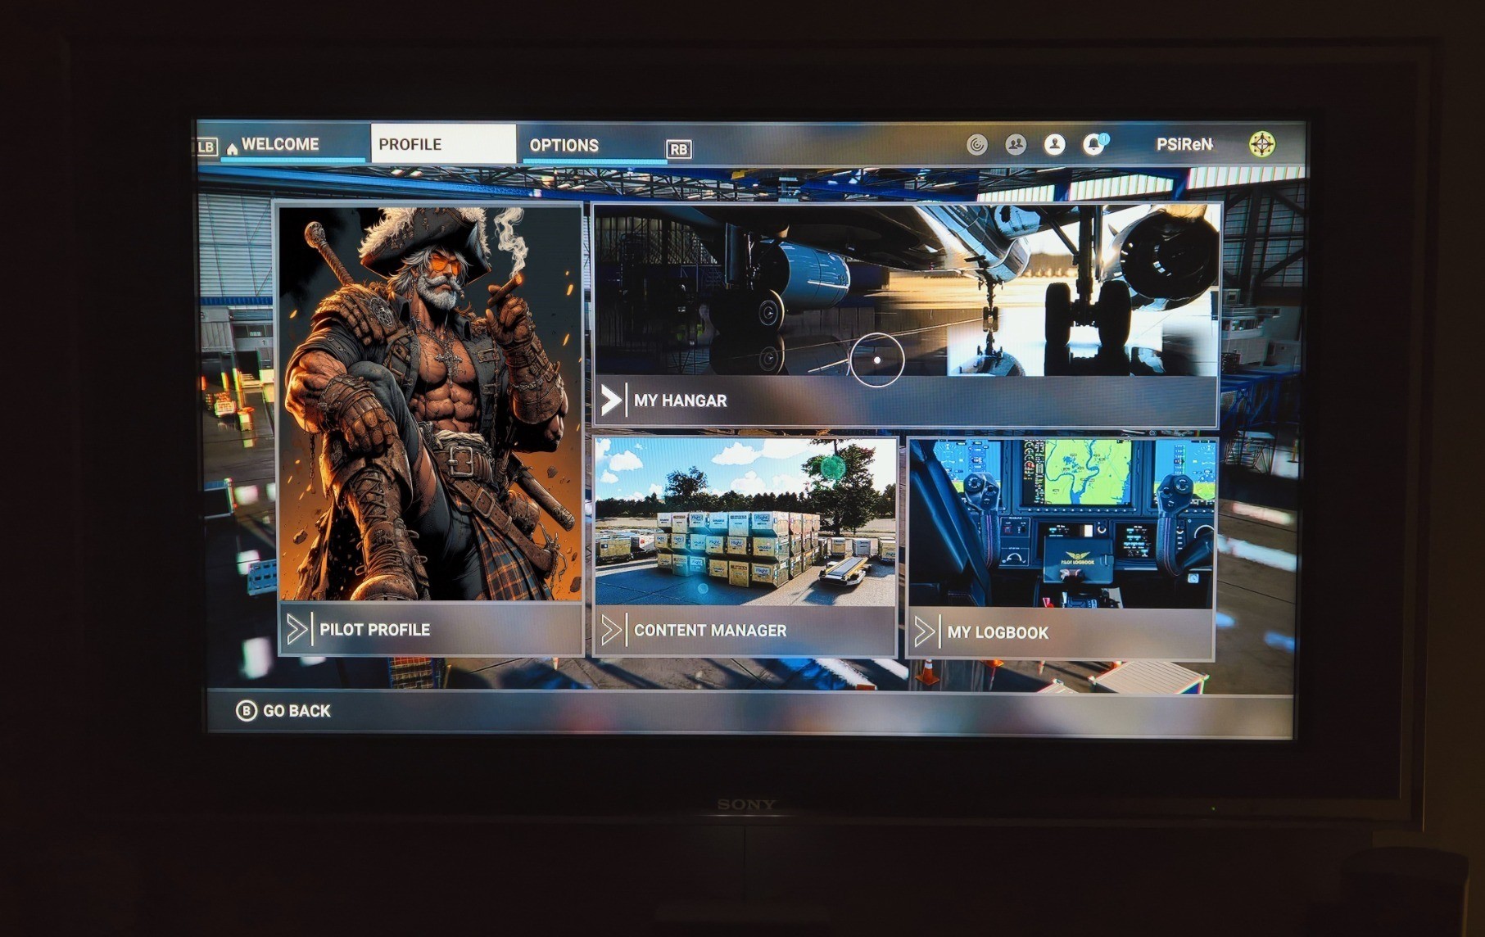Click the chevron icon beside My Logbook
Image resolution: width=1485 pixels, height=937 pixels.
[x=925, y=632]
